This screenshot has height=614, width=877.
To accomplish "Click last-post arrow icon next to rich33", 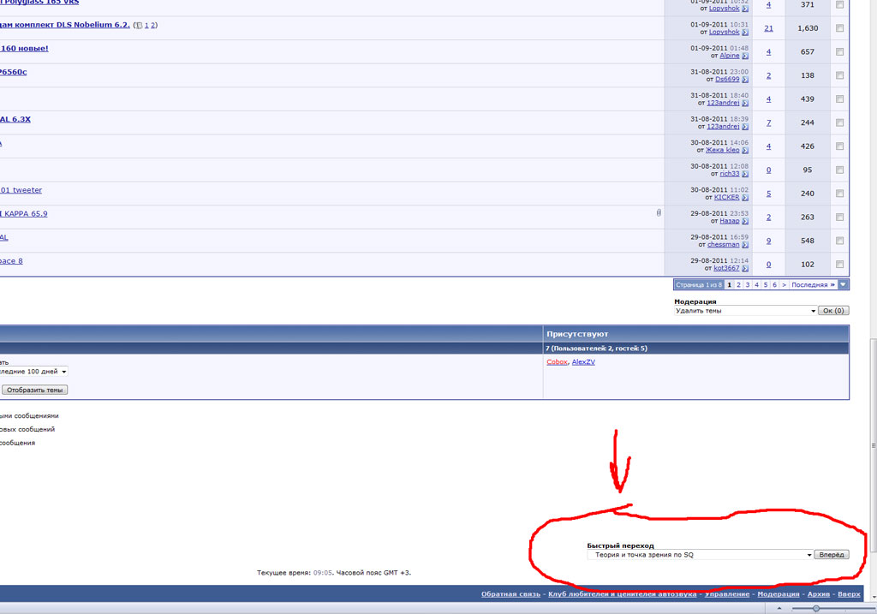I will [x=745, y=174].
